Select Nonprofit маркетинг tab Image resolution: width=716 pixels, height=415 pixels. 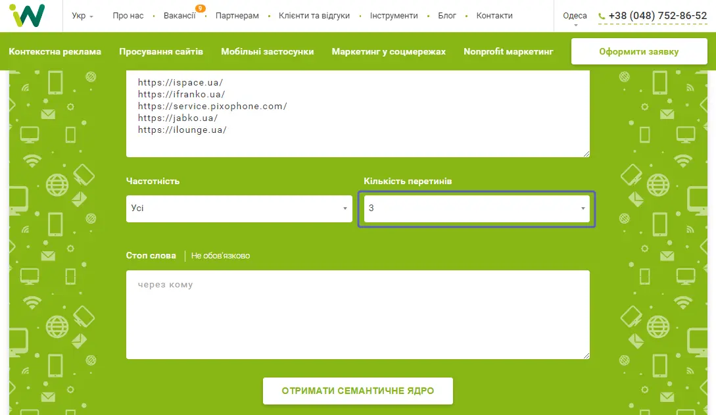(x=508, y=51)
